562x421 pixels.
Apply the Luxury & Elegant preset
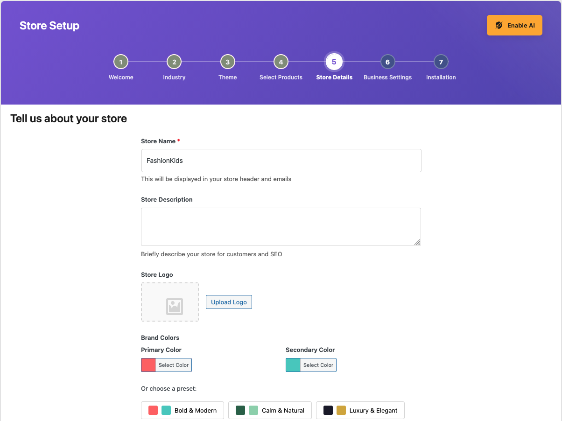click(x=360, y=410)
